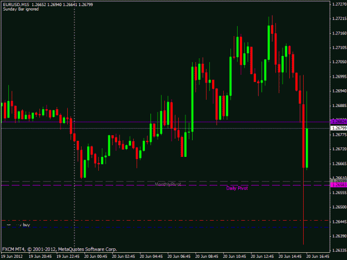
Task: Click the '20 Jun 00:45' time label
Action: coord(95,256)
